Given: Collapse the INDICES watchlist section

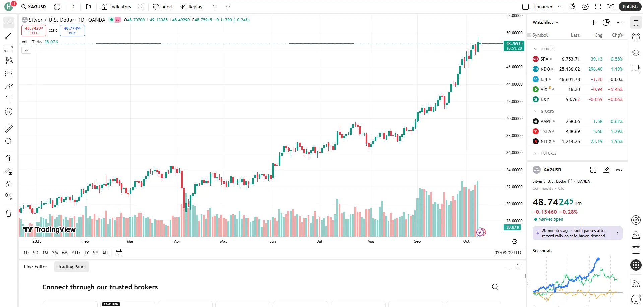Looking at the screenshot, I should click(536, 49).
